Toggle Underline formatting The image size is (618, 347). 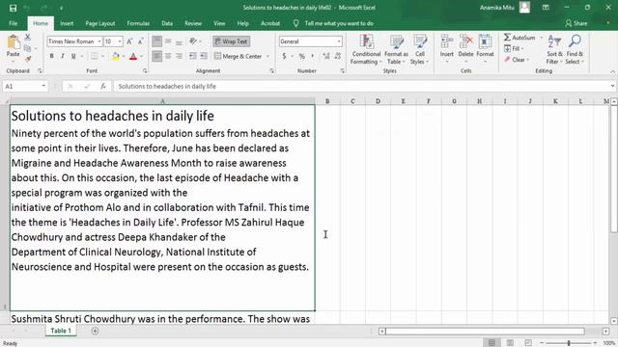[73, 56]
